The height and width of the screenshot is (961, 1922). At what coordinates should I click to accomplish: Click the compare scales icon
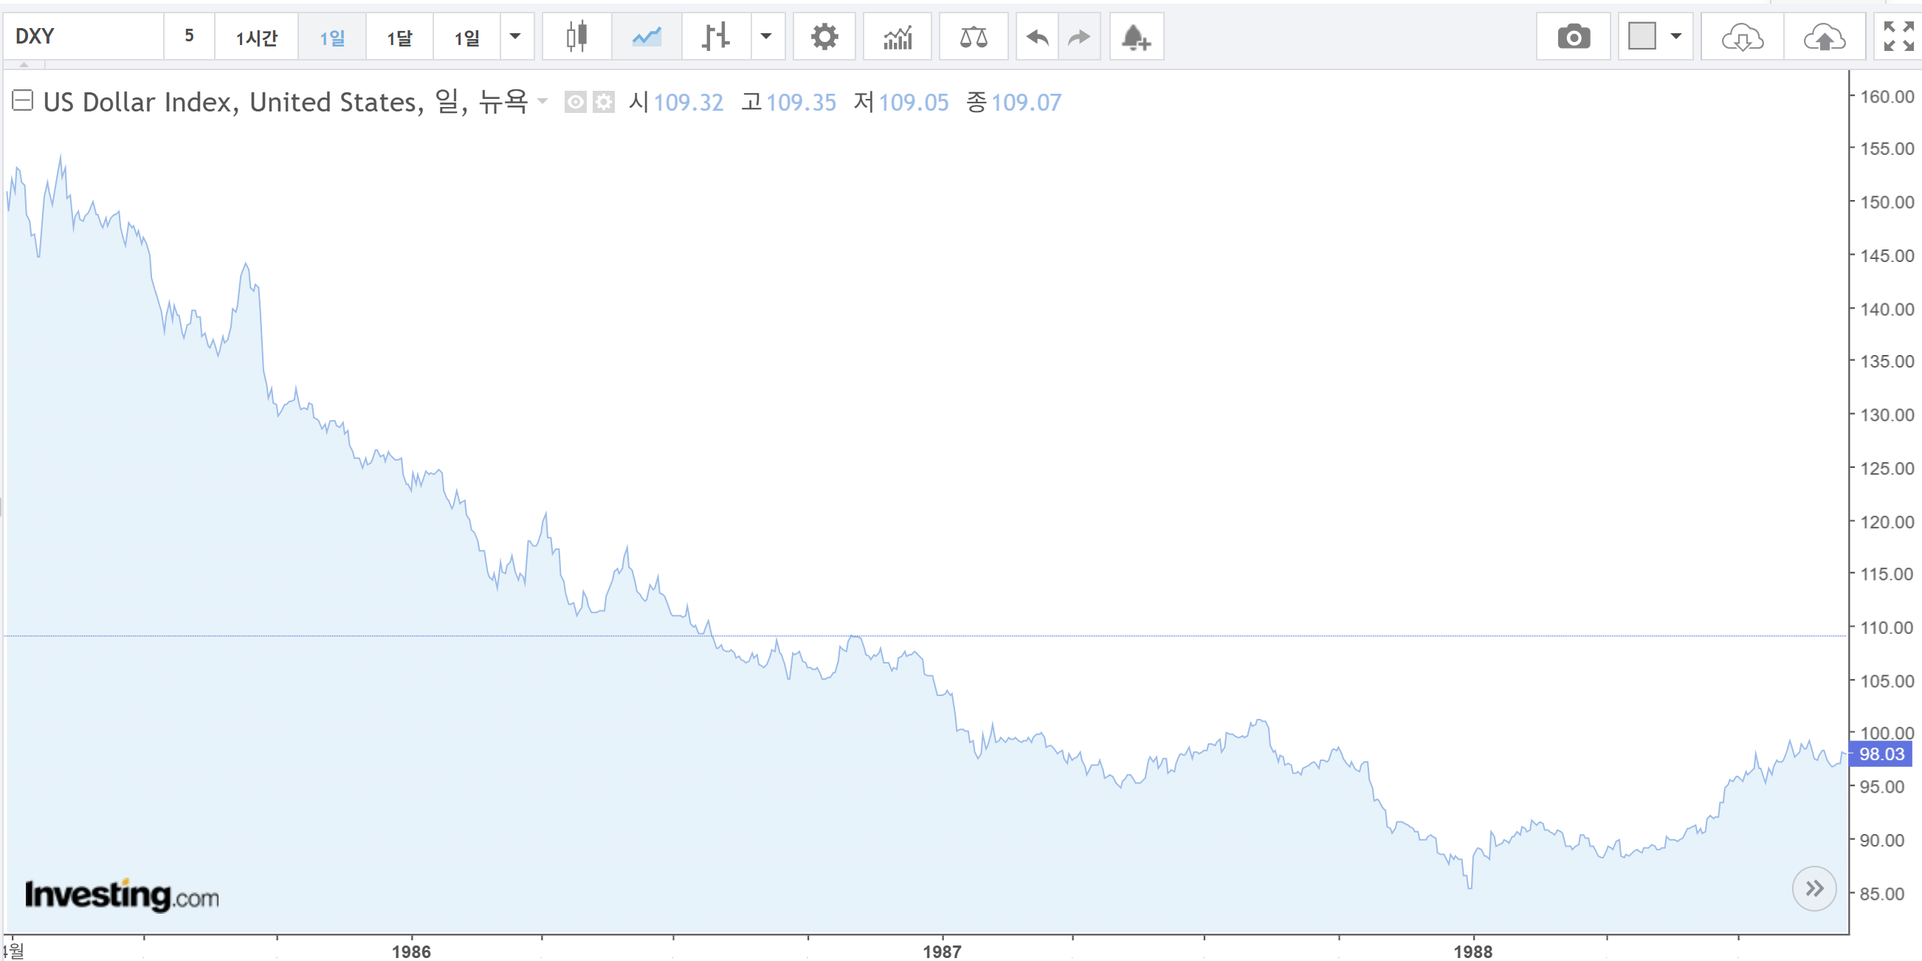tap(973, 37)
